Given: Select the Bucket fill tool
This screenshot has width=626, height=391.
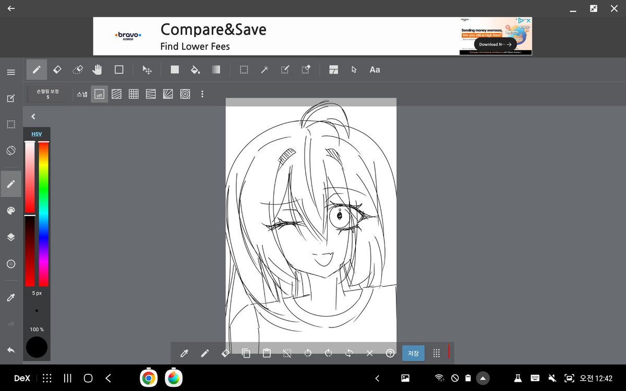Looking at the screenshot, I should [x=195, y=69].
